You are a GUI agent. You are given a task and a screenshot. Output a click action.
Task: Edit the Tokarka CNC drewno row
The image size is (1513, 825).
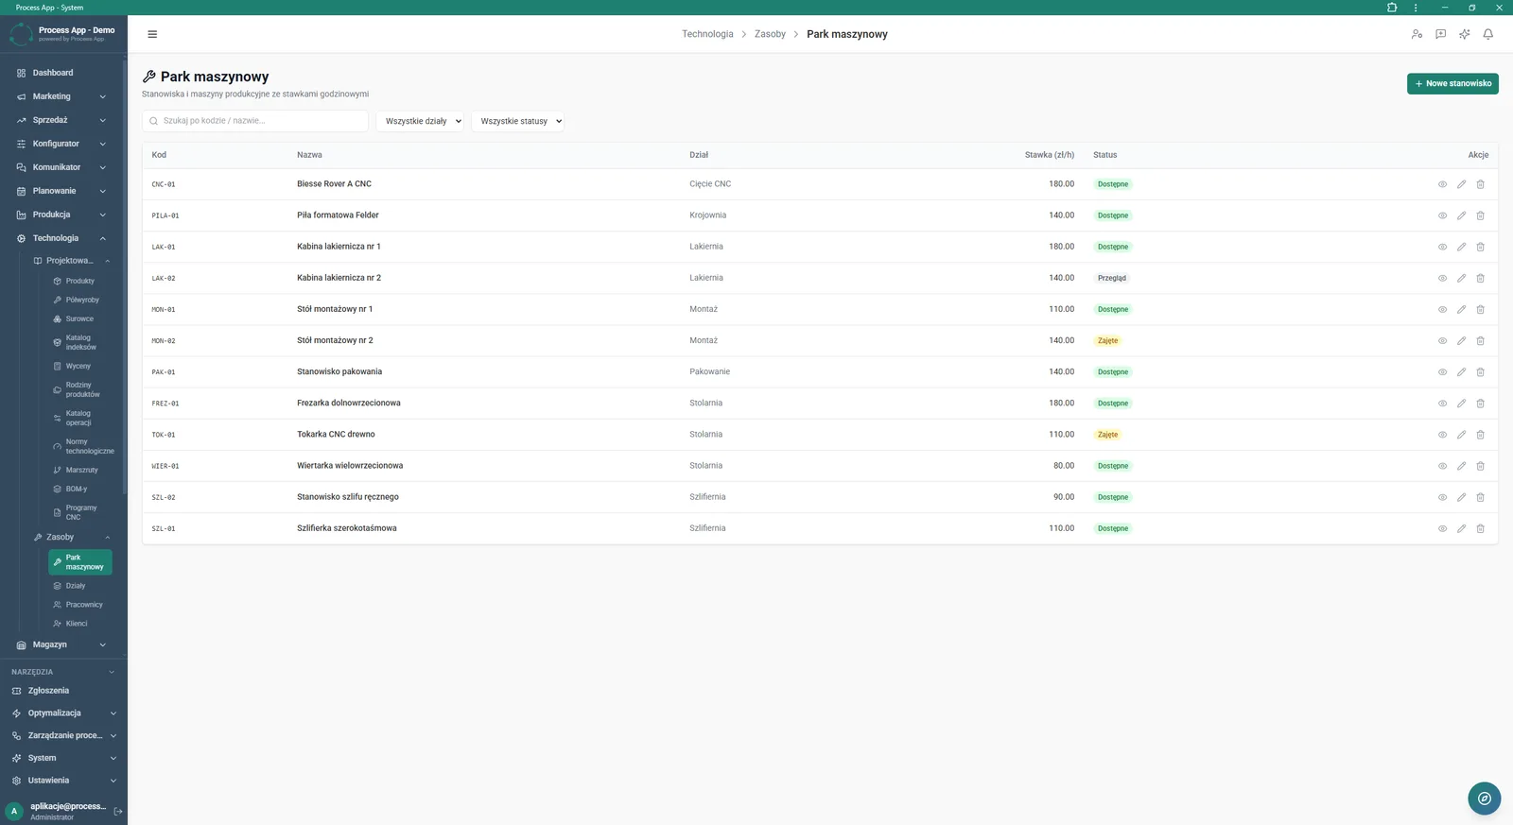(1461, 435)
